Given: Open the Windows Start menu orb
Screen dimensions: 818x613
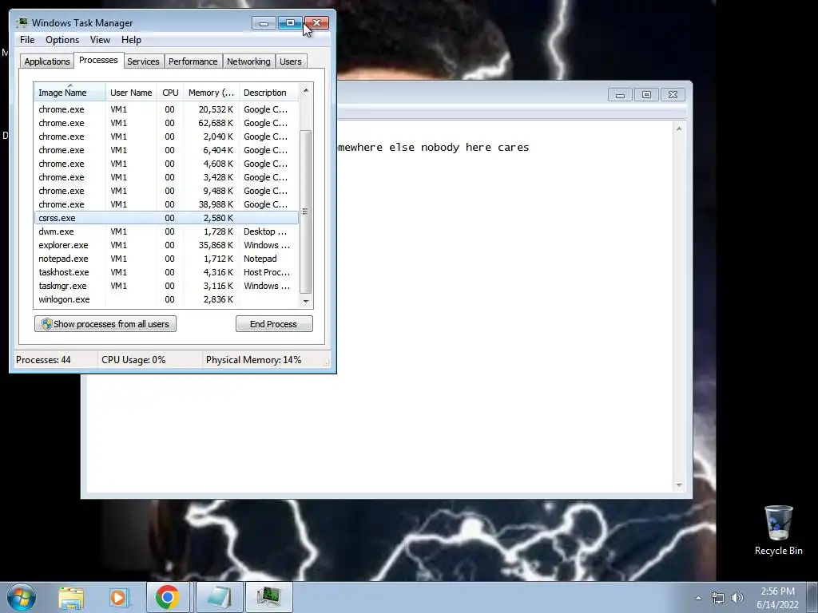Looking at the screenshot, I should click(21, 597).
